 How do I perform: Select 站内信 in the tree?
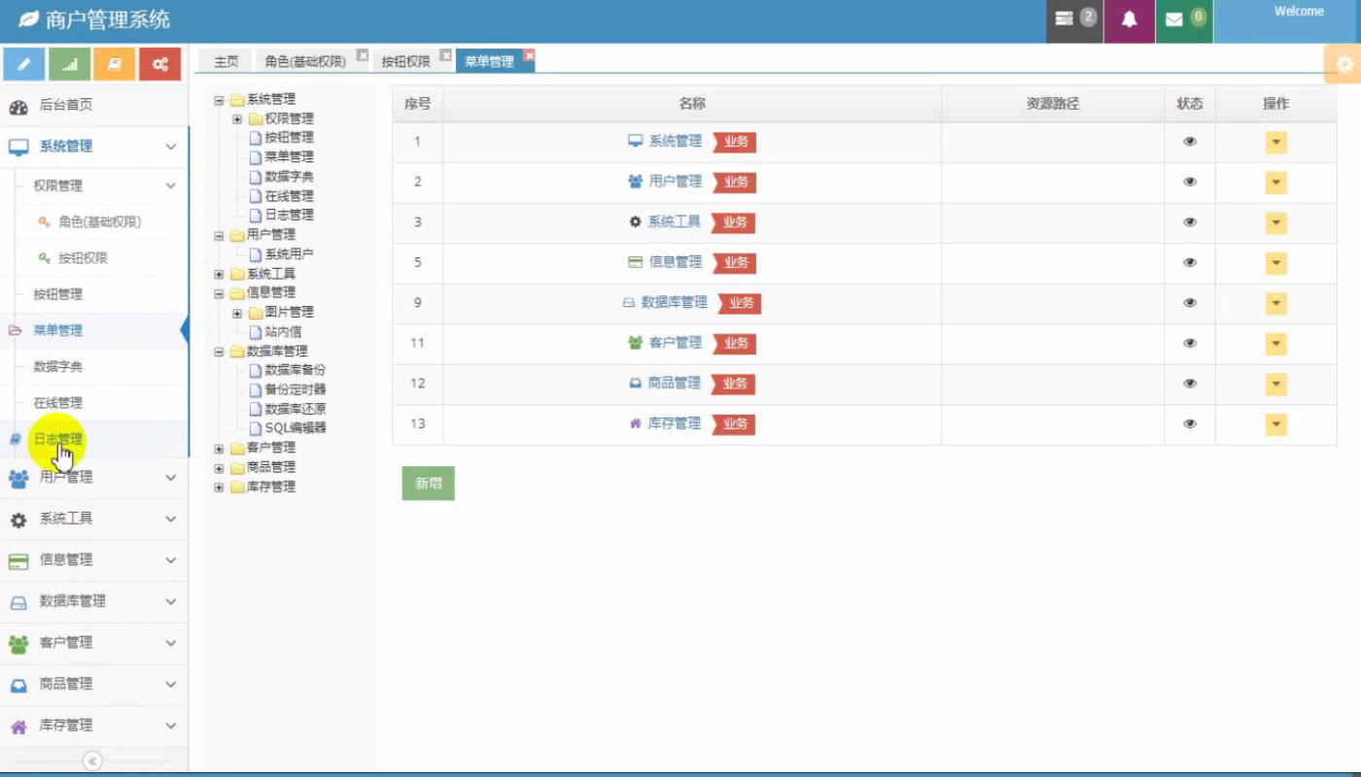283,331
